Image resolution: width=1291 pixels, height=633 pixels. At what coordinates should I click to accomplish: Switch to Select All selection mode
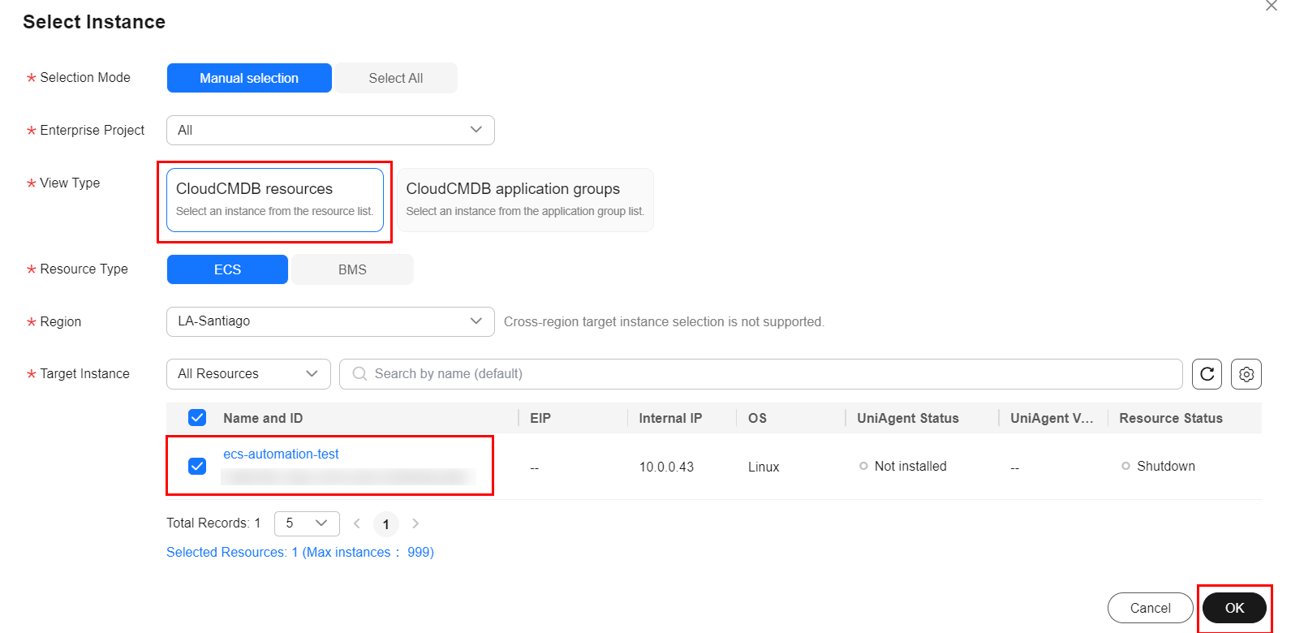395,78
